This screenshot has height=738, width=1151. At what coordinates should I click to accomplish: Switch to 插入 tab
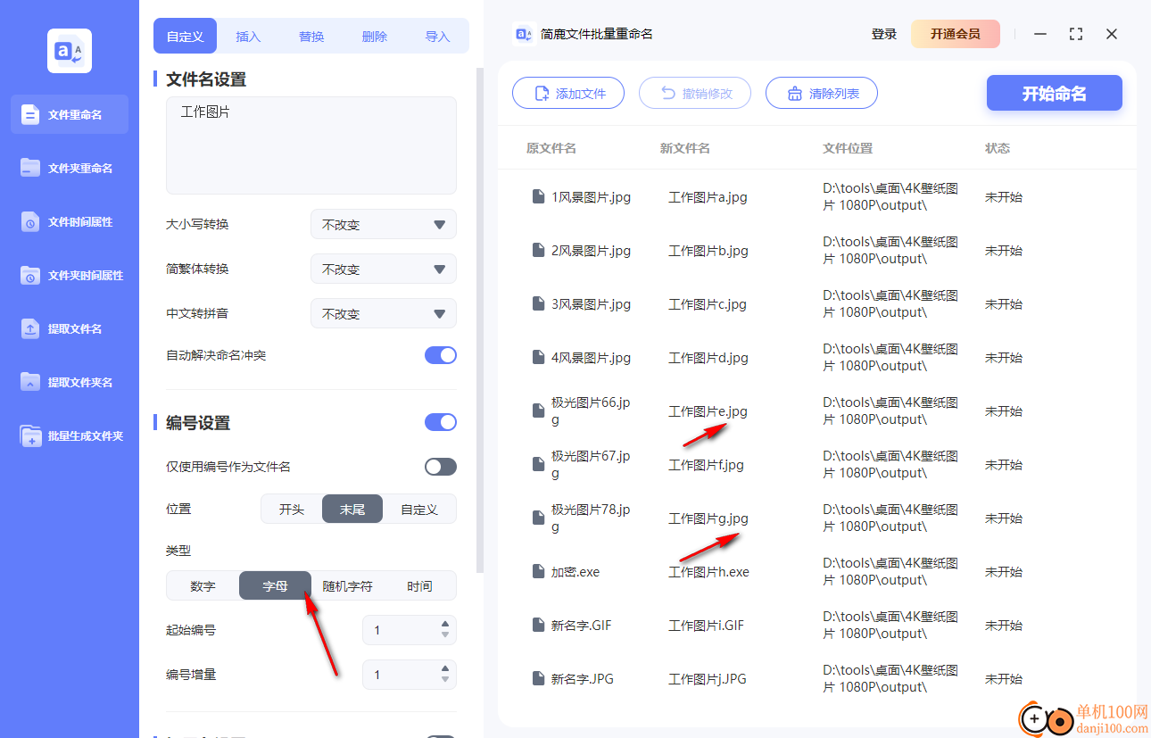pyautogui.click(x=248, y=37)
